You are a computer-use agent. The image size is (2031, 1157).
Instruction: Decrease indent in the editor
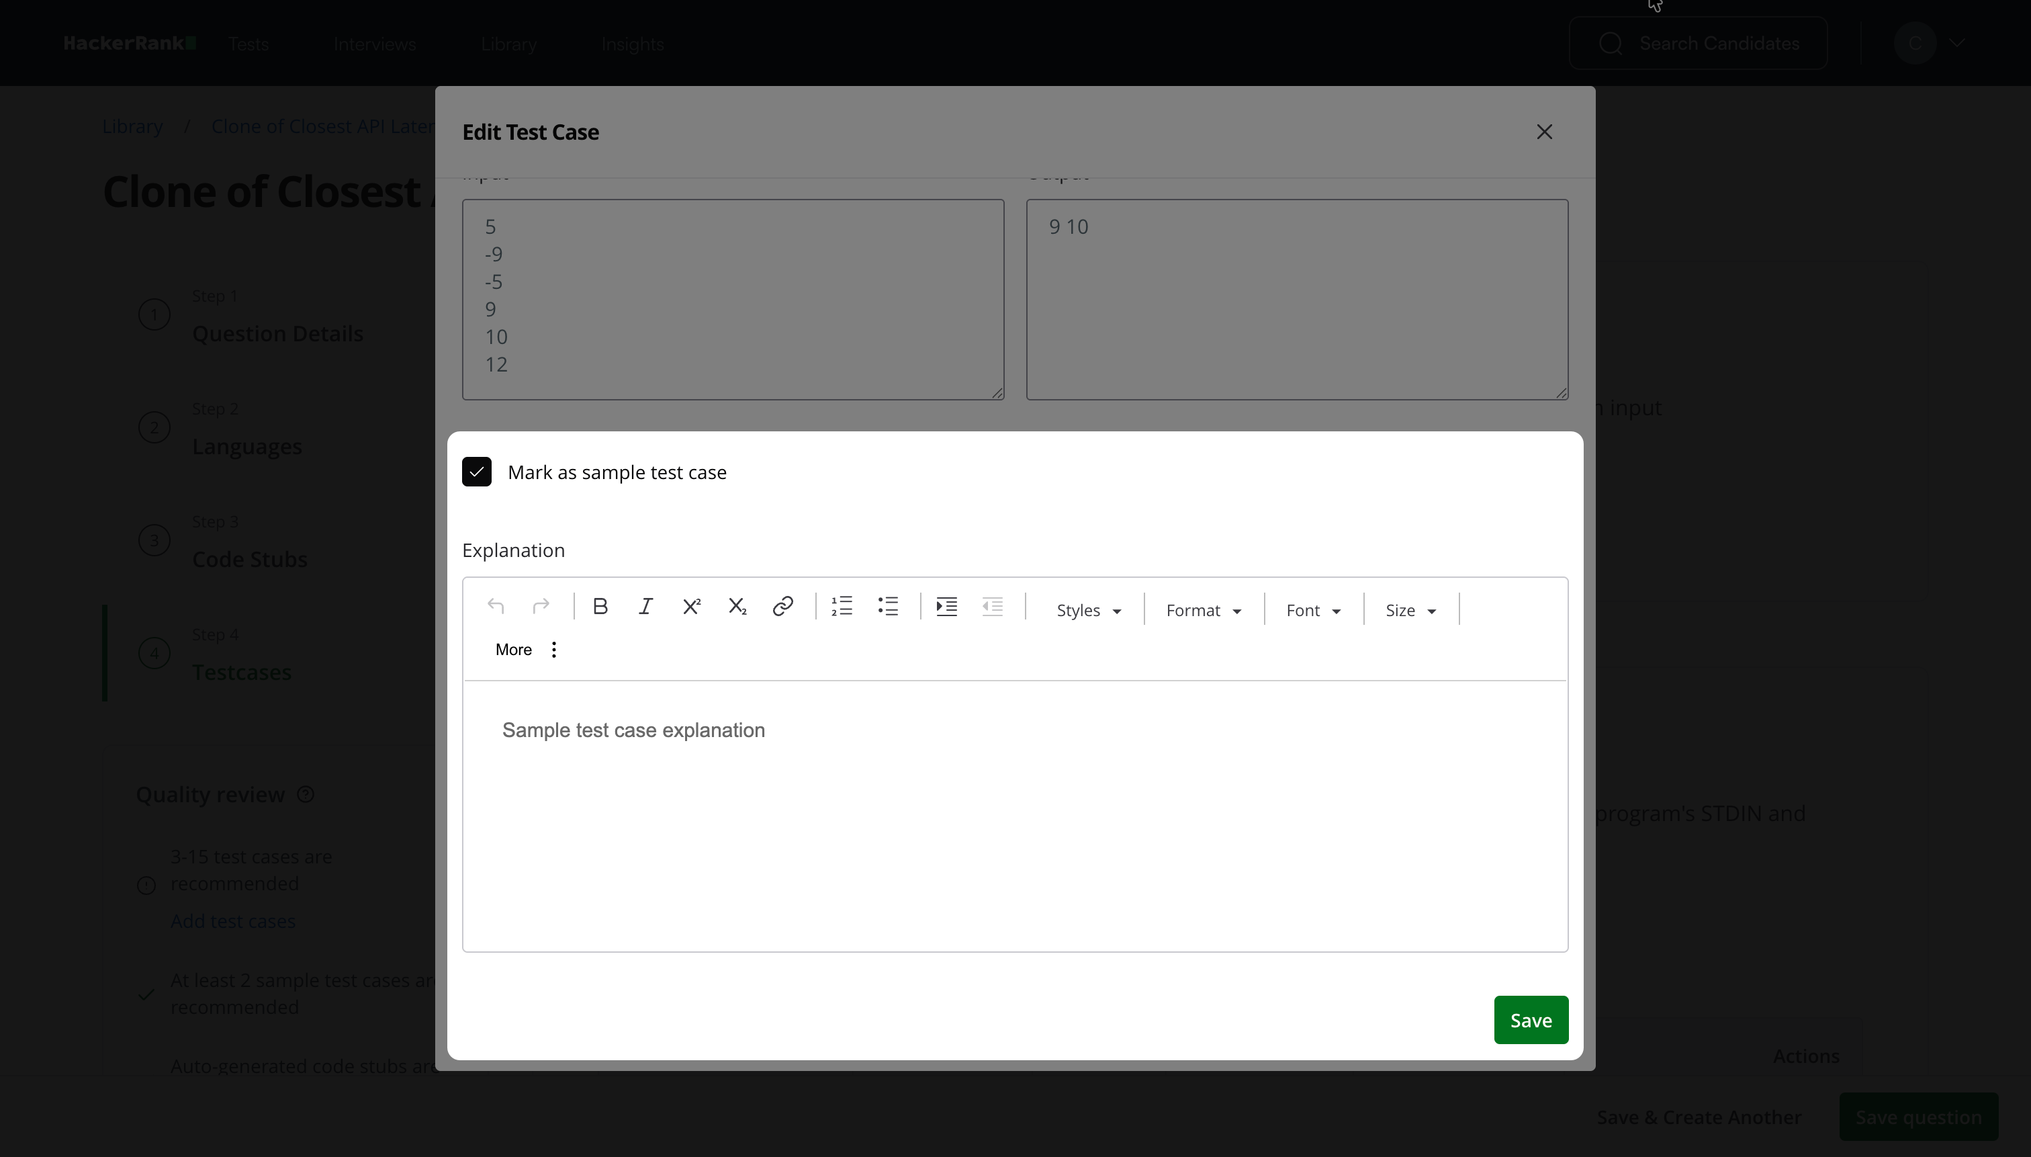993,607
